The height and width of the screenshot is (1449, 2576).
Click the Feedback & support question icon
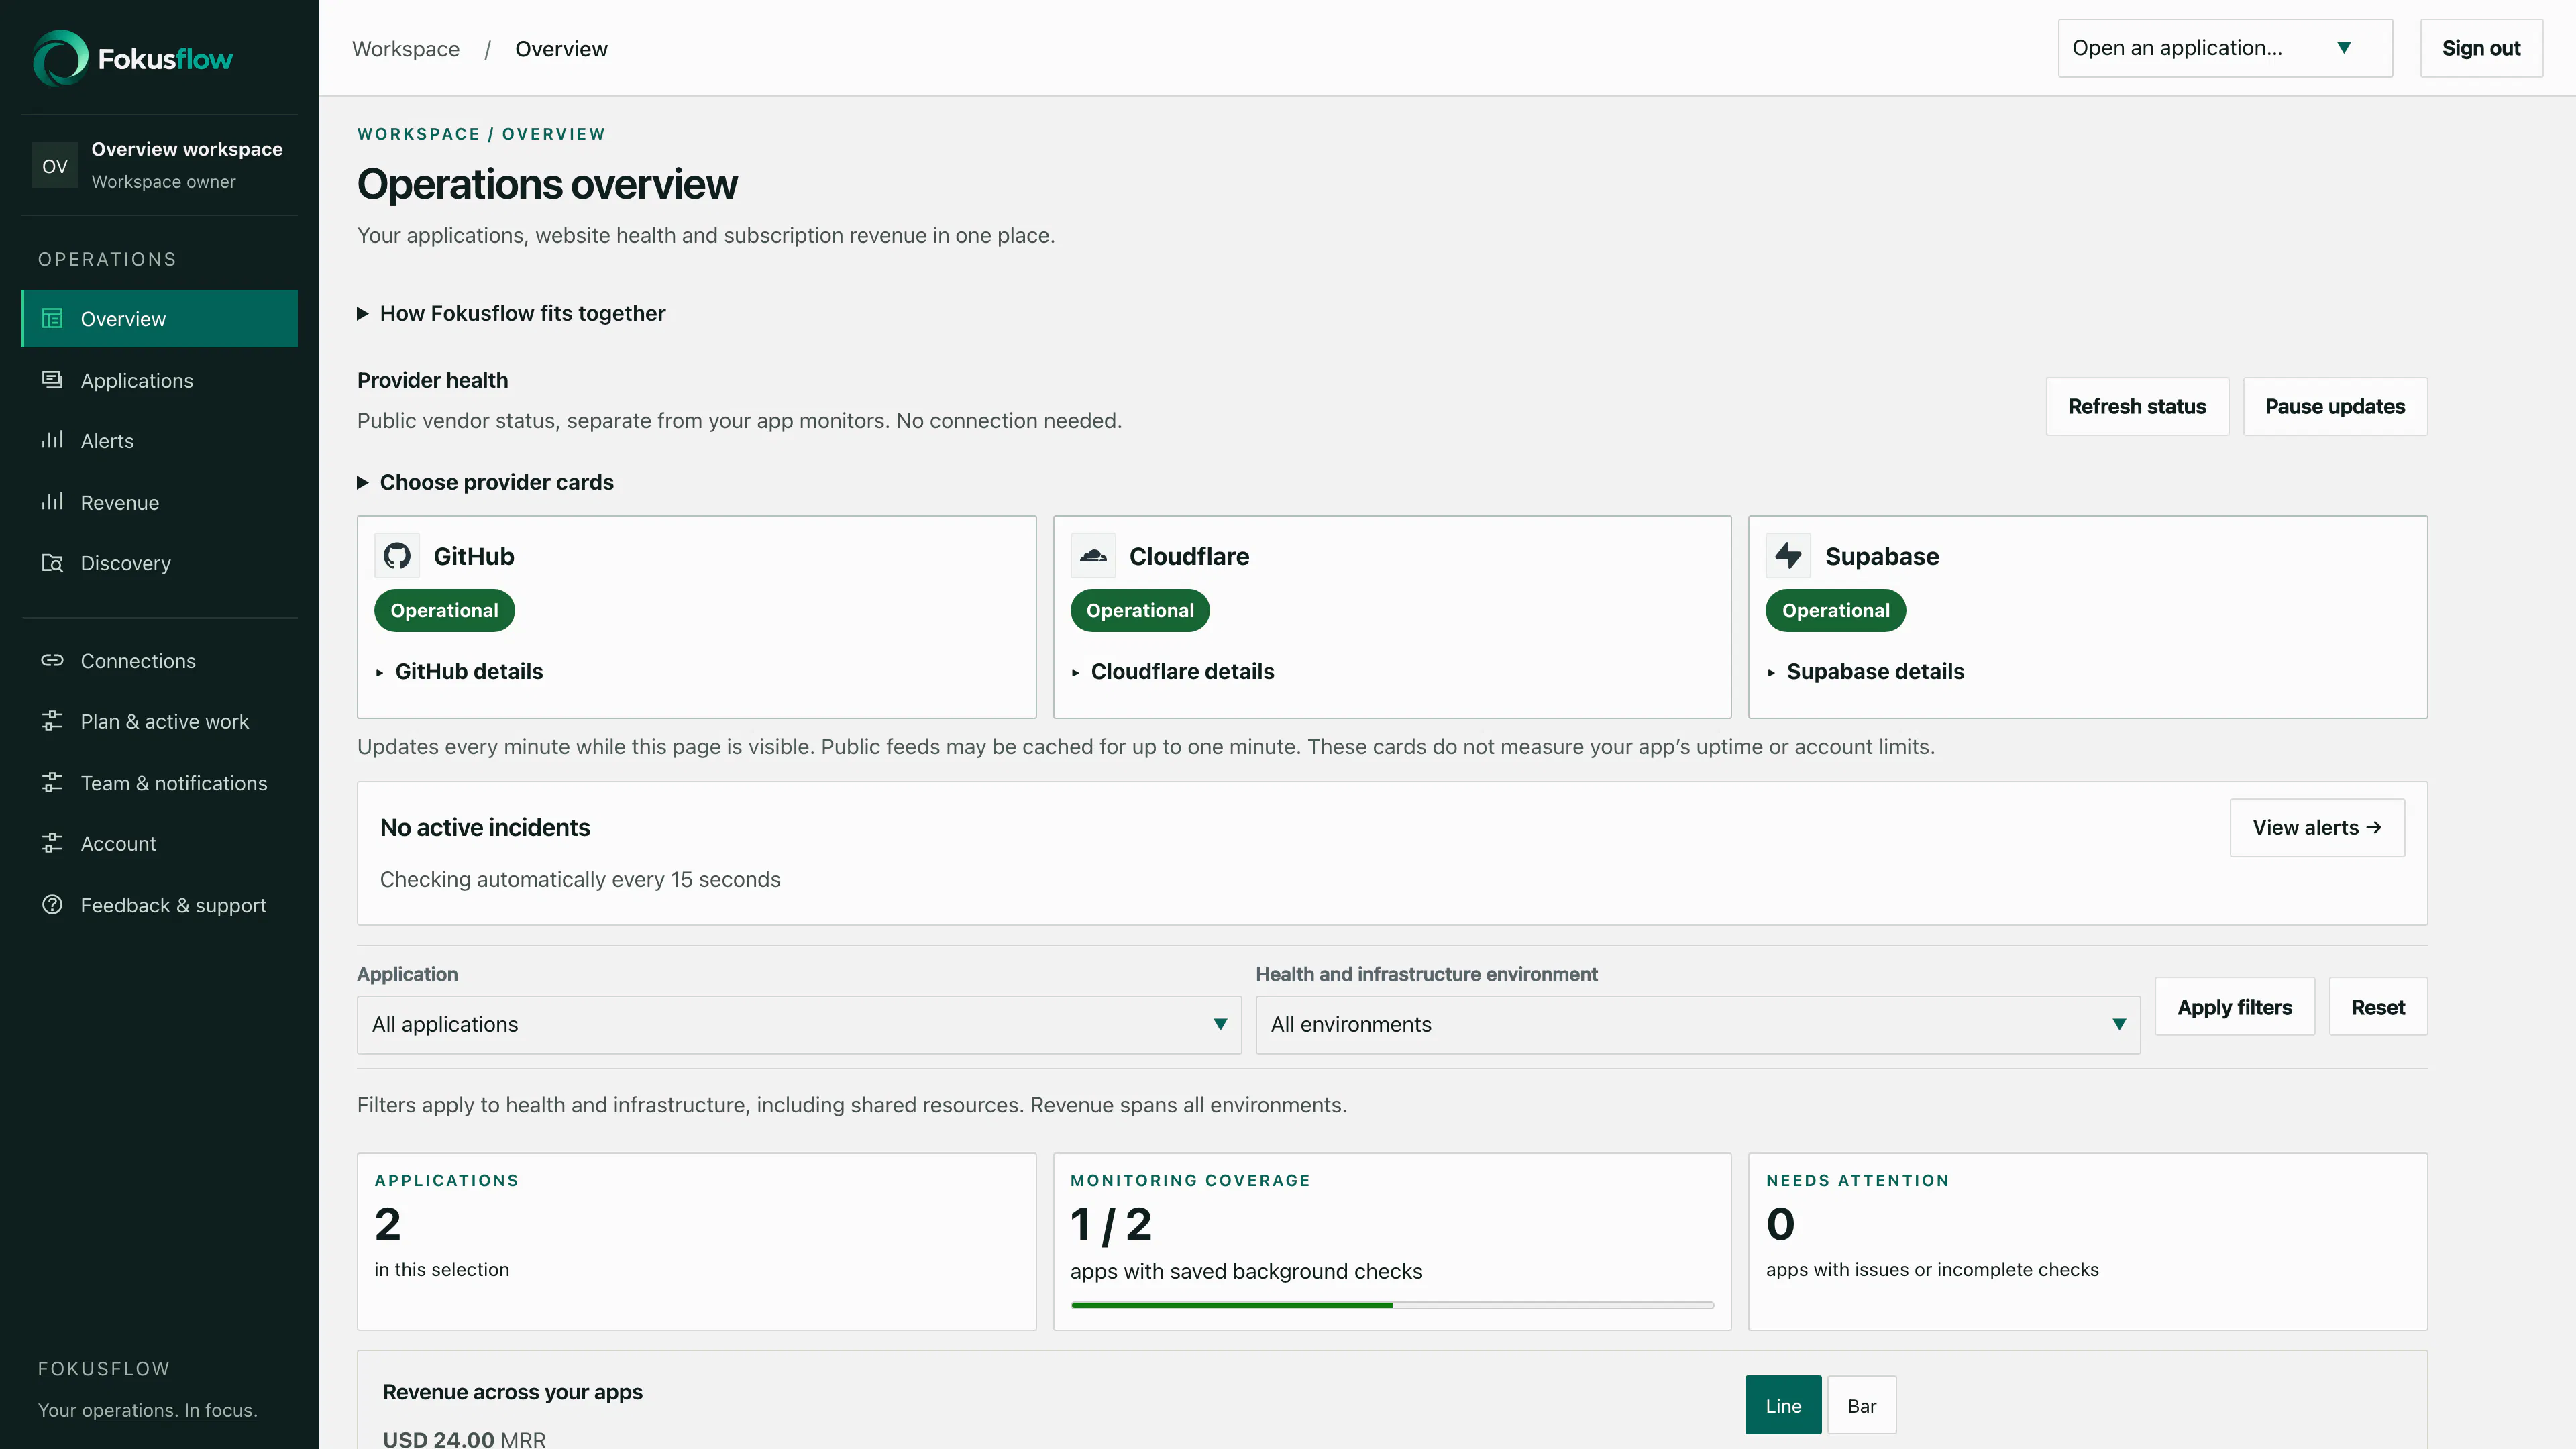tap(52, 904)
